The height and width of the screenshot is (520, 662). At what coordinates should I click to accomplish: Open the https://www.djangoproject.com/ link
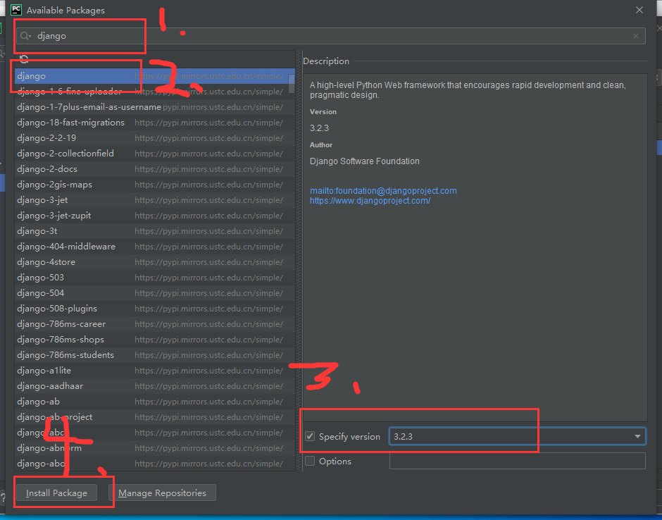(370, 201)
